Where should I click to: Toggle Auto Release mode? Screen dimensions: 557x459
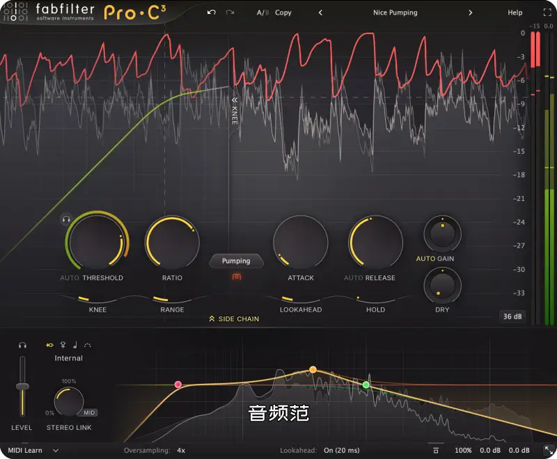(x=353, y=278)
